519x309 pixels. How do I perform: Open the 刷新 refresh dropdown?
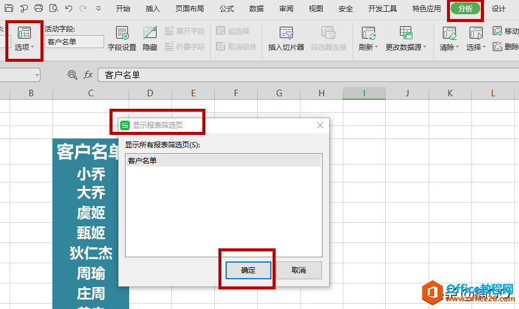click(x=368, y=39)
